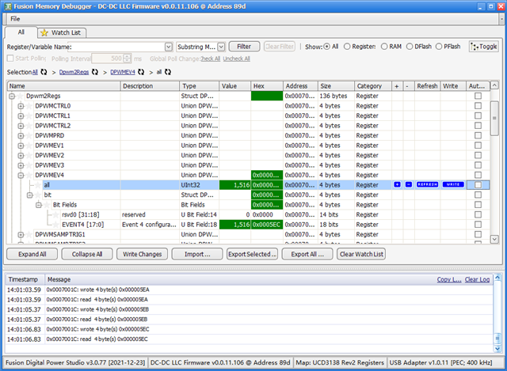Click the register table vertical scrollbar thumb
This screenshot has width=507, height=371.
(x=494, y=118)
